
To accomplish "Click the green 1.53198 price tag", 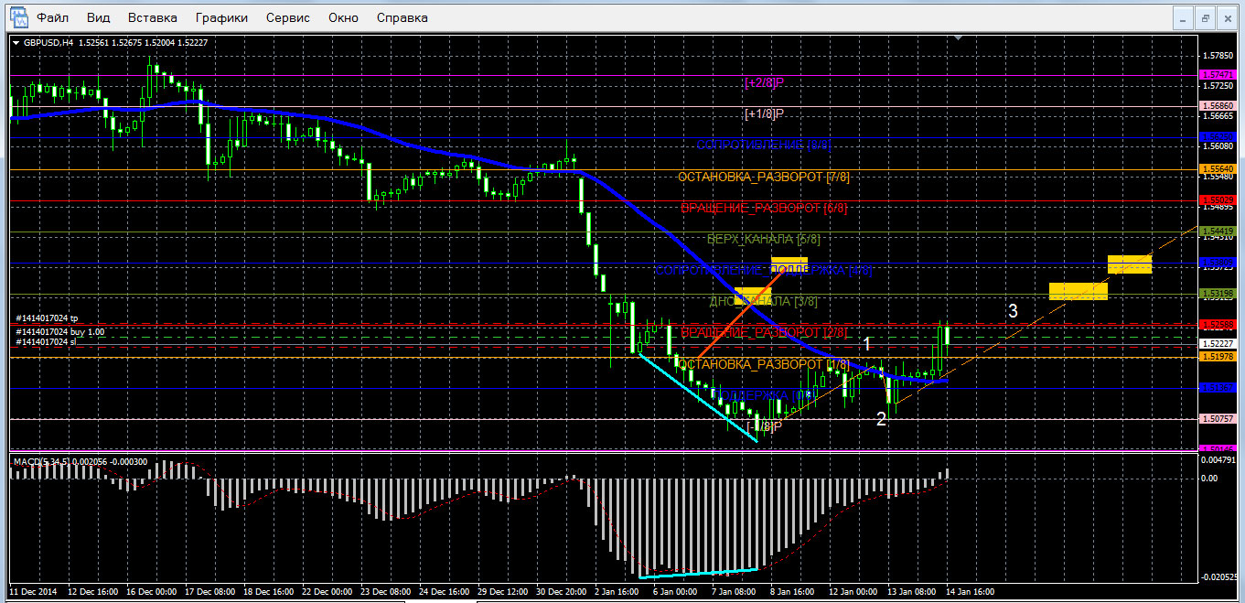I will (x=1216, y=294).
